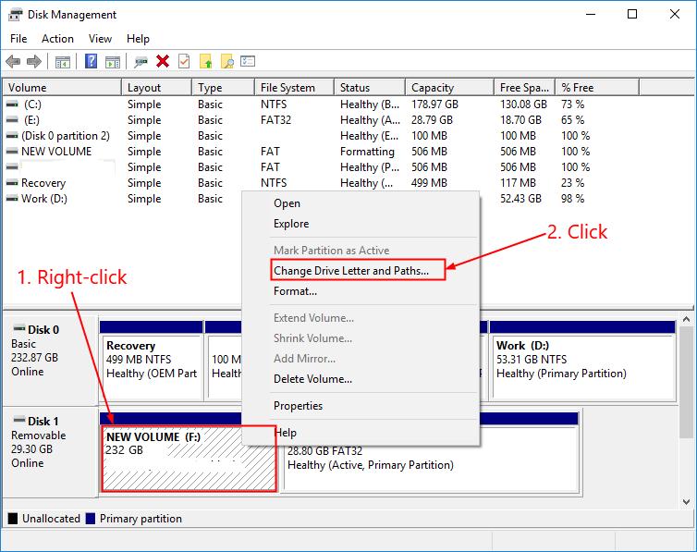Screen dimensions: 697x552
Task: Sort by the Volume column header
Action: pos(62,88)
